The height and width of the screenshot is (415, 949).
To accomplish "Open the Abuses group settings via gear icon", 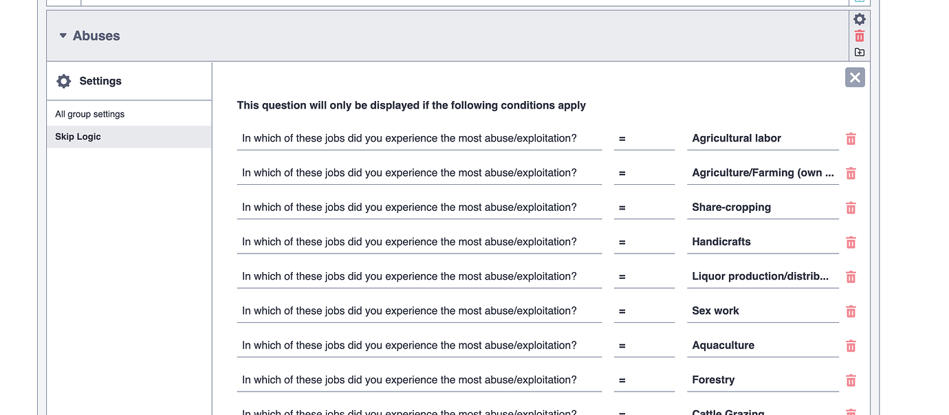I will 859,19.
